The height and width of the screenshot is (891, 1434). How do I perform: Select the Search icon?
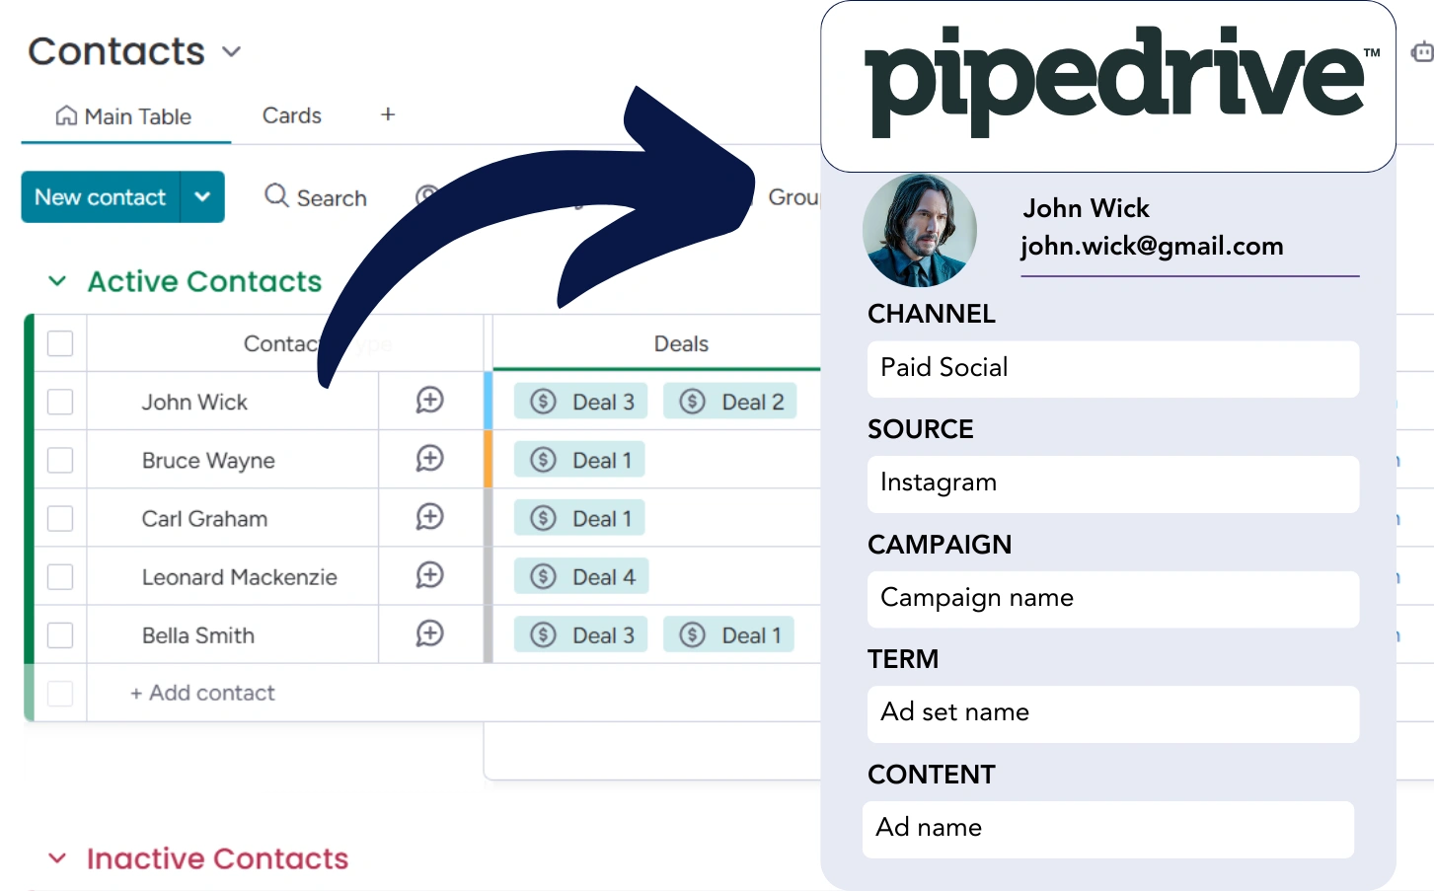276,196
